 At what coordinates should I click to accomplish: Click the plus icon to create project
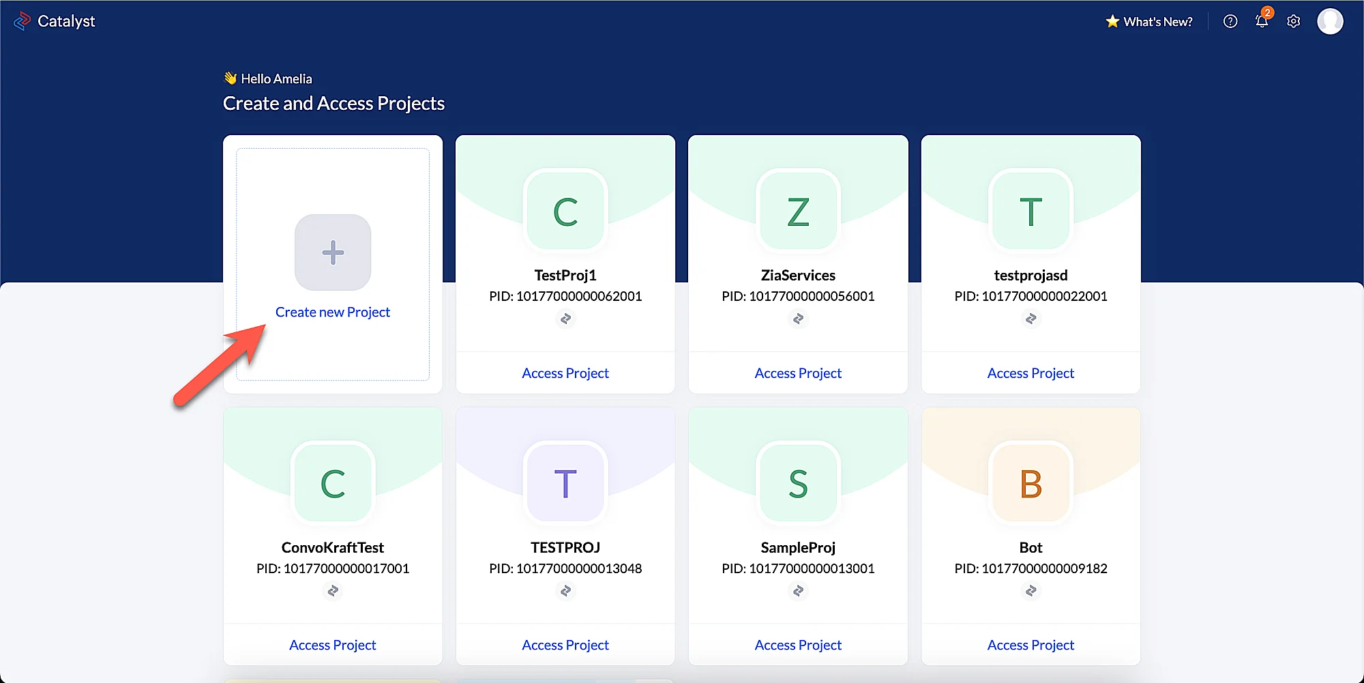(333, 252)
